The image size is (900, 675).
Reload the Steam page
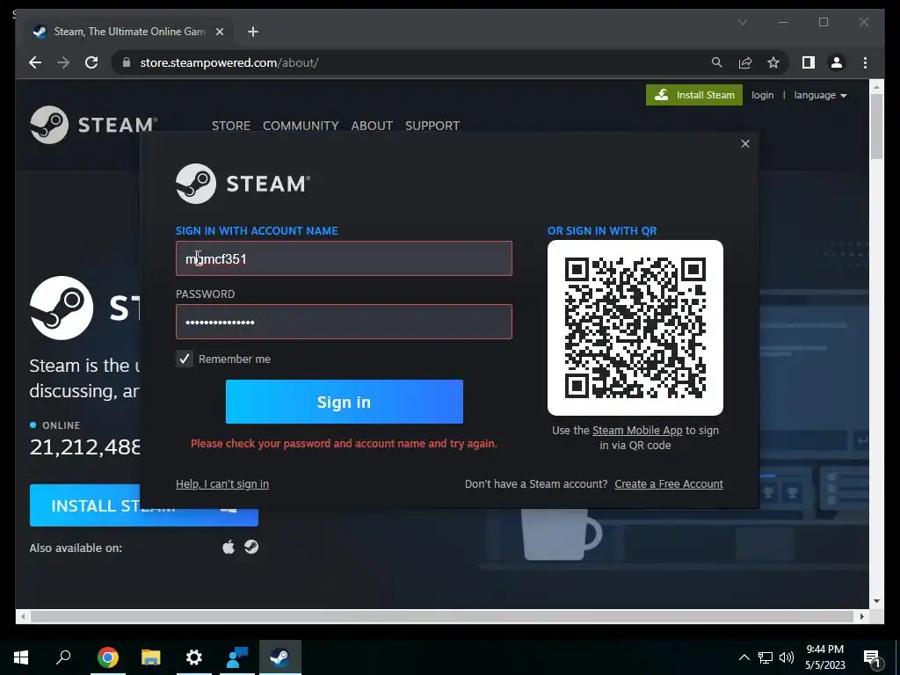point(91,62)
